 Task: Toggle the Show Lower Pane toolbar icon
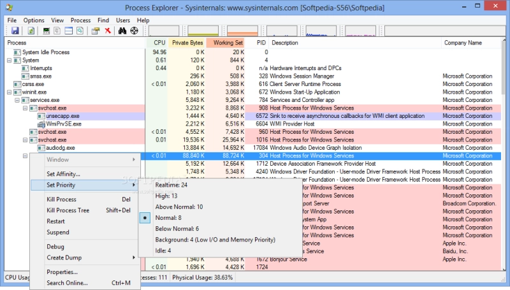[68, 31]
